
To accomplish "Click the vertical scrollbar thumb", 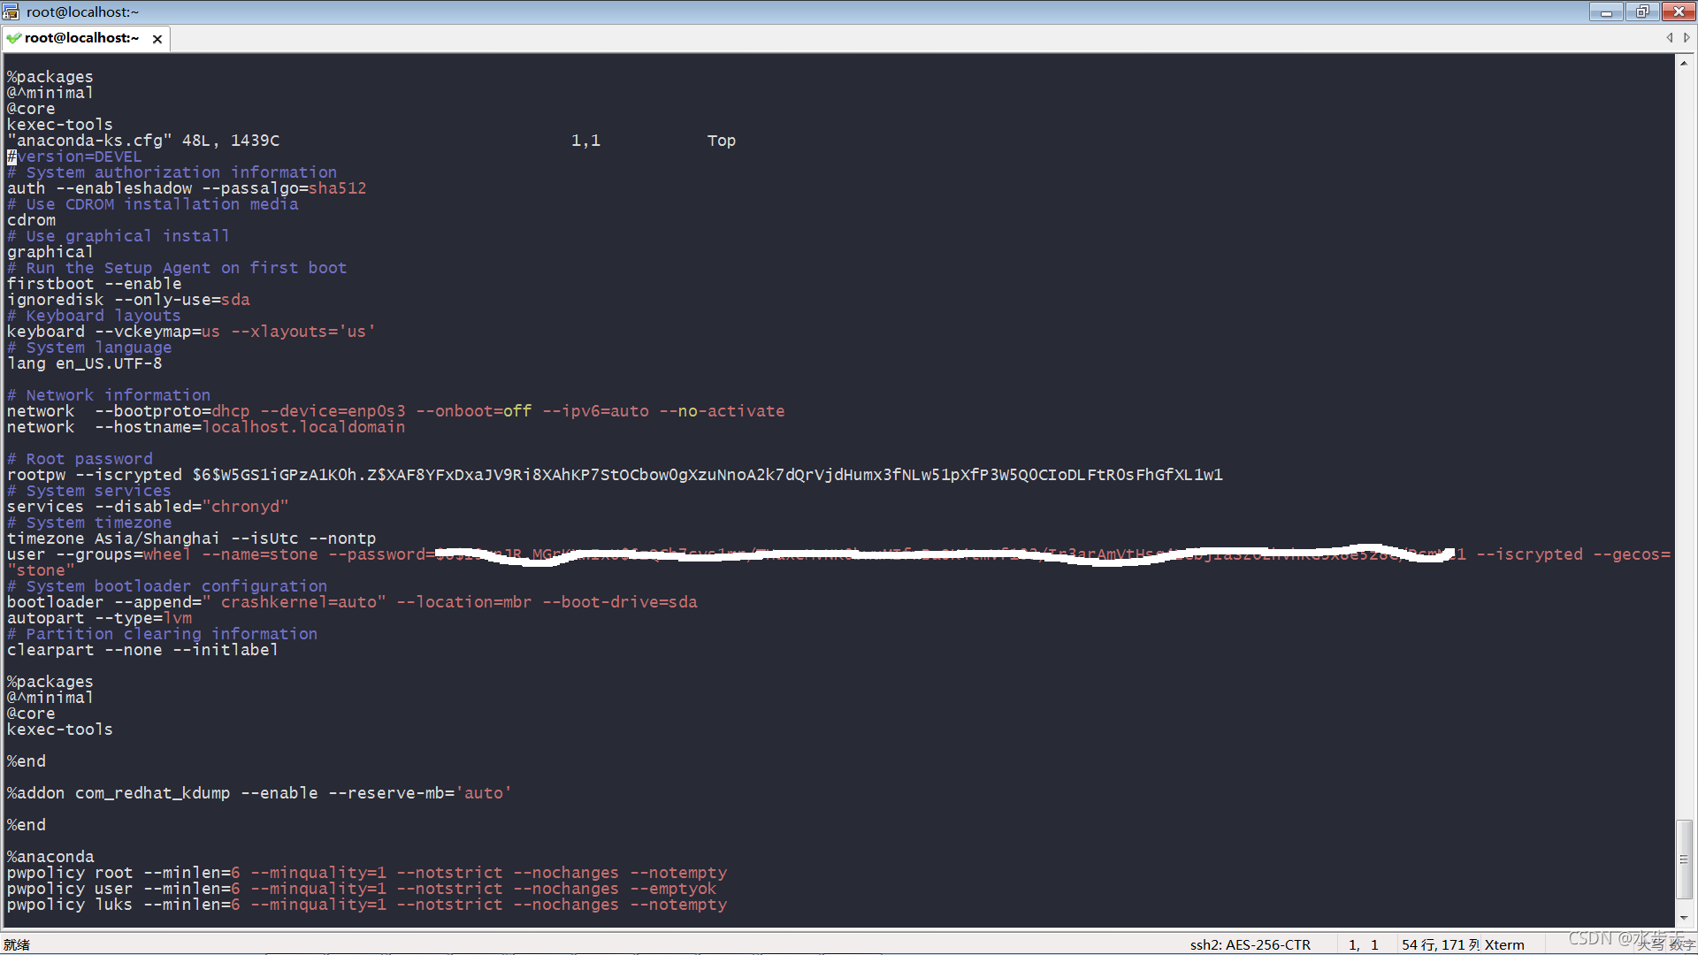I will [x=1684, y=859].
